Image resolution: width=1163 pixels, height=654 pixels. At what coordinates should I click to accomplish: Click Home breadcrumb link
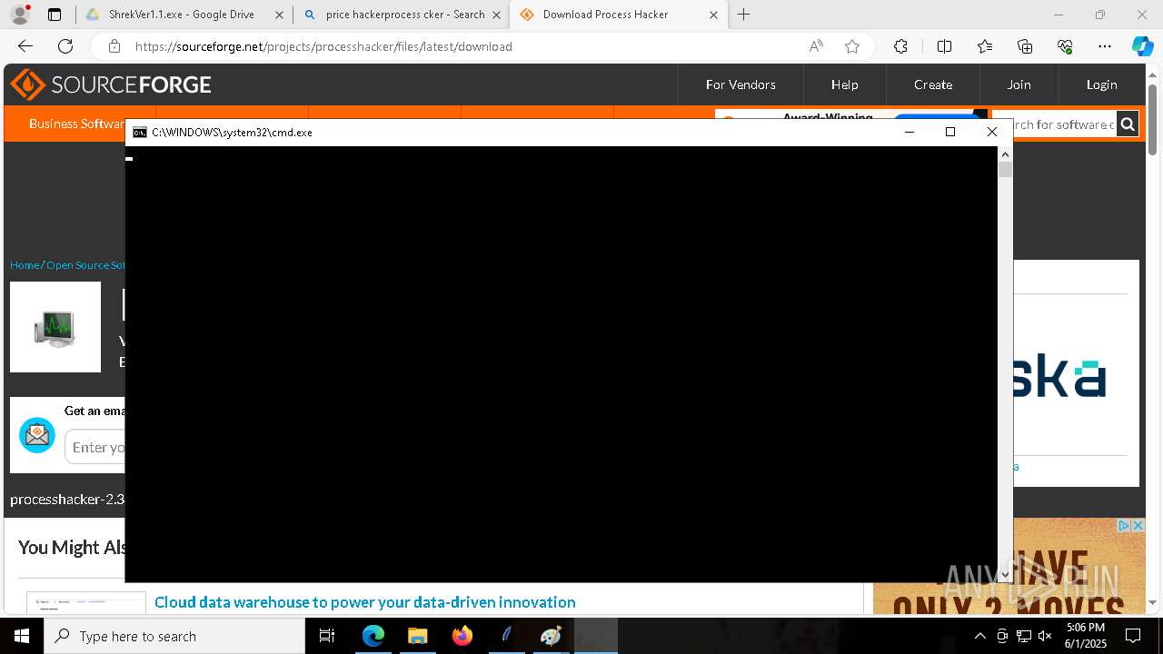25,265
